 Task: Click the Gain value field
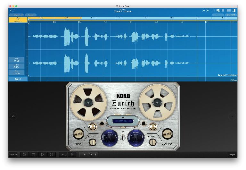click(16, 60)
